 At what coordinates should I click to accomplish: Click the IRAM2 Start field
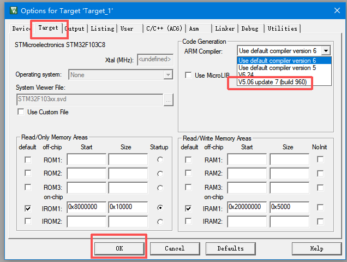click(247, 222)
